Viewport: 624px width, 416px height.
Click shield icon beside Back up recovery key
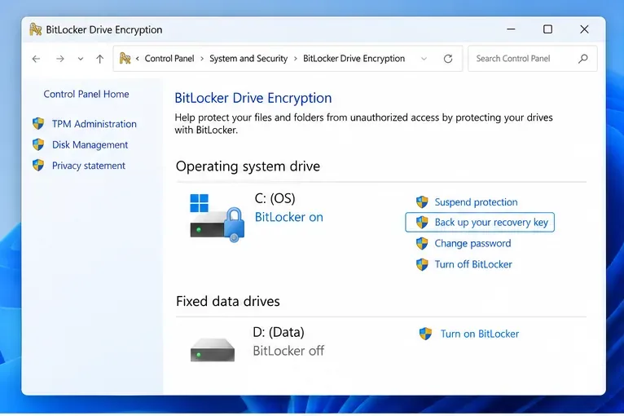(422, 223)
